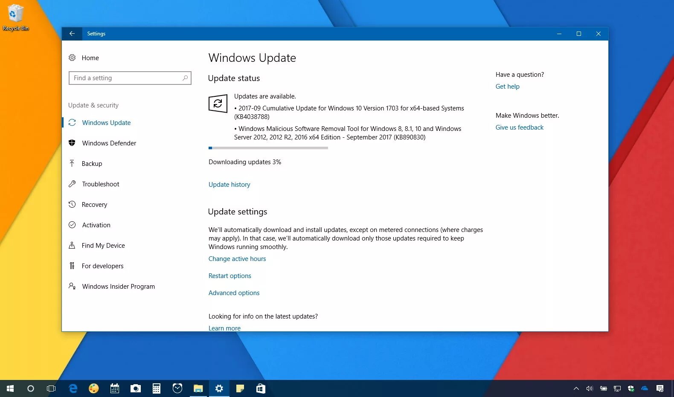This screenshot has height=397, width=674.
Task: Click the Downloading updates 3% text
Action: 245,162
